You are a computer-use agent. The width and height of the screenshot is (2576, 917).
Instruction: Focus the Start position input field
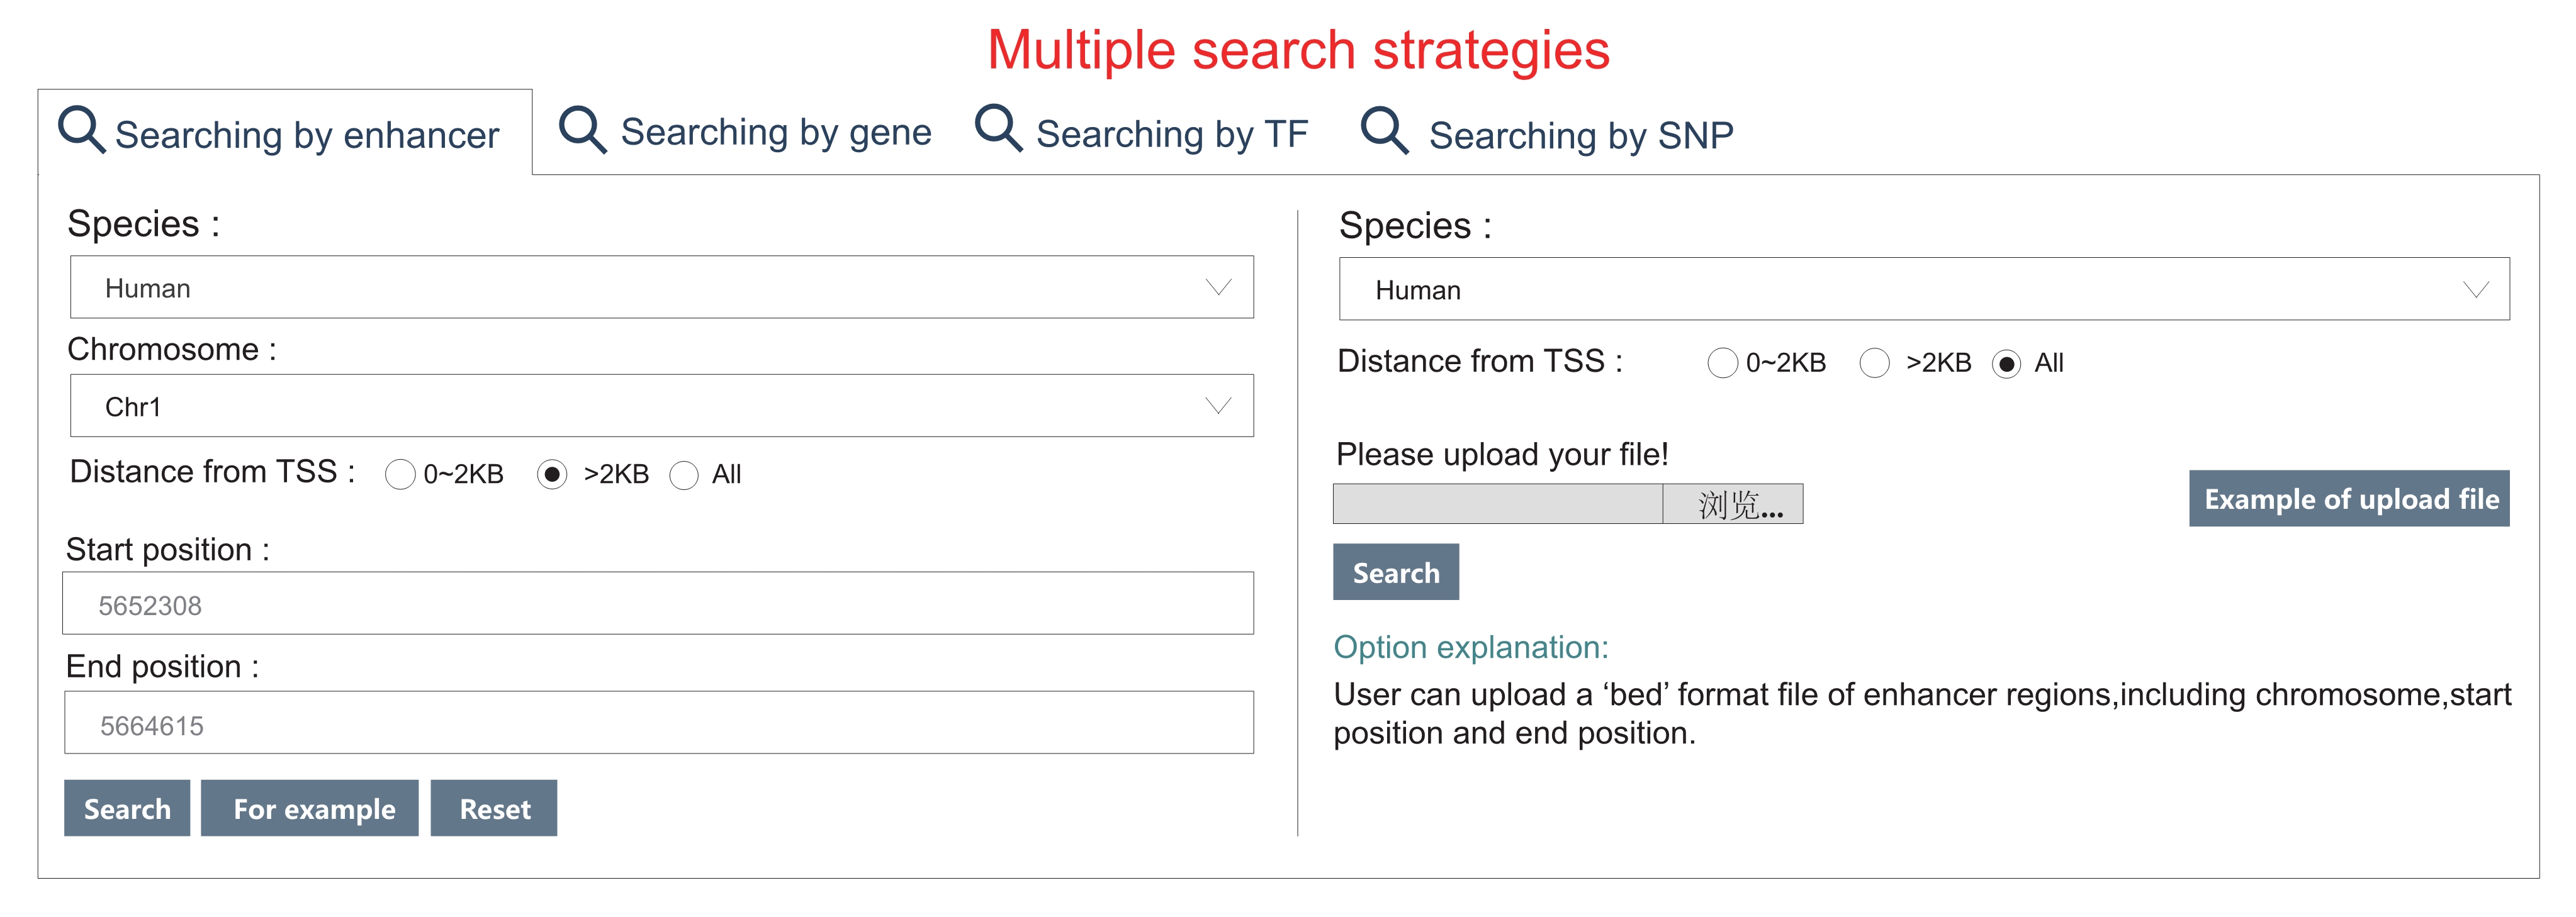tap(658, 603)
